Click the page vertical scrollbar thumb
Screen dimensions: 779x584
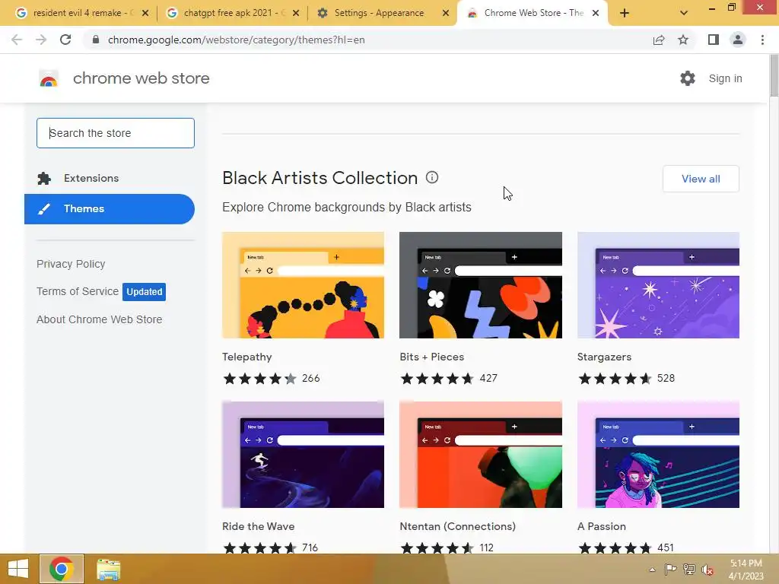point(774,75)
